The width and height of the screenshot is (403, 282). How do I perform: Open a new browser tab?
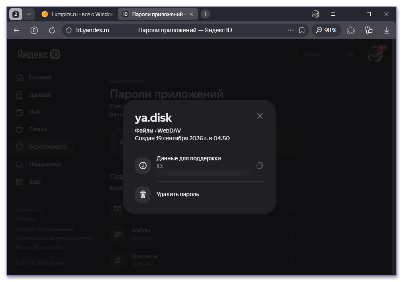(205, 14)
